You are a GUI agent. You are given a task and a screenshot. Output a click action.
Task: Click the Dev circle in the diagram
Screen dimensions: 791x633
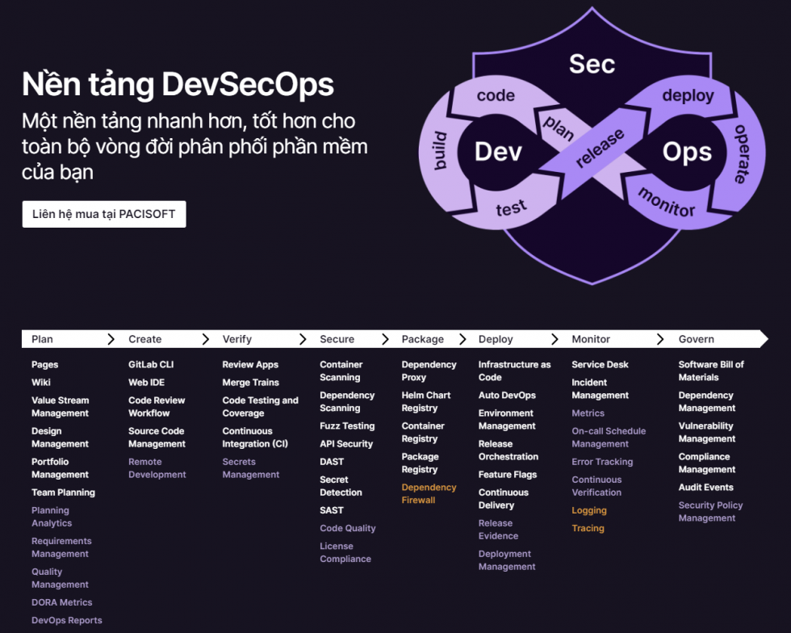coord(499,152)
